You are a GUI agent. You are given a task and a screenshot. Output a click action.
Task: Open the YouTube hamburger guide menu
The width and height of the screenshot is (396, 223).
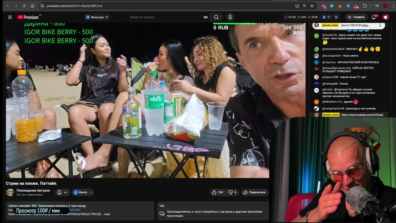pos(10,17)
